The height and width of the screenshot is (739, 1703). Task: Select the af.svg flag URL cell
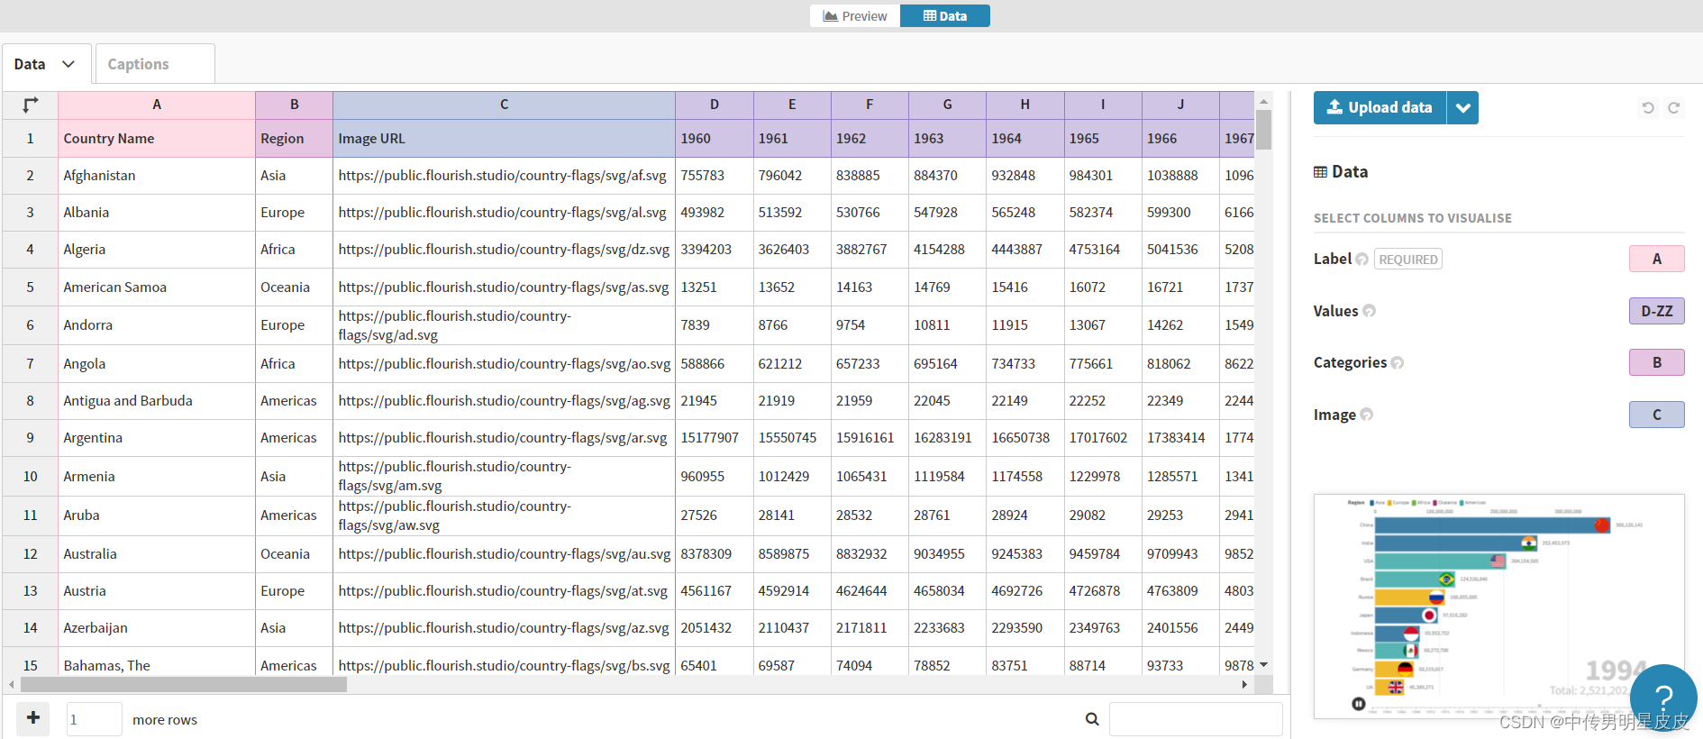pyautogui.click(x=504, y=176)
